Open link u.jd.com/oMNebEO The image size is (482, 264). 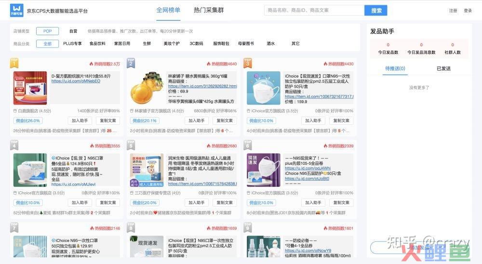tap(76, 81)
